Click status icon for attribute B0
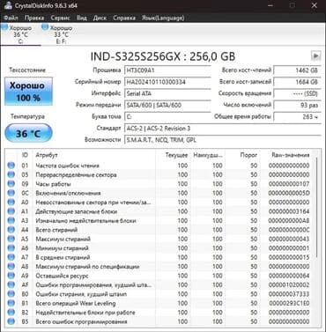 (11, 294)
